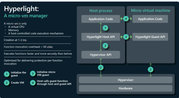Click the Host process heading

[101, 11]
